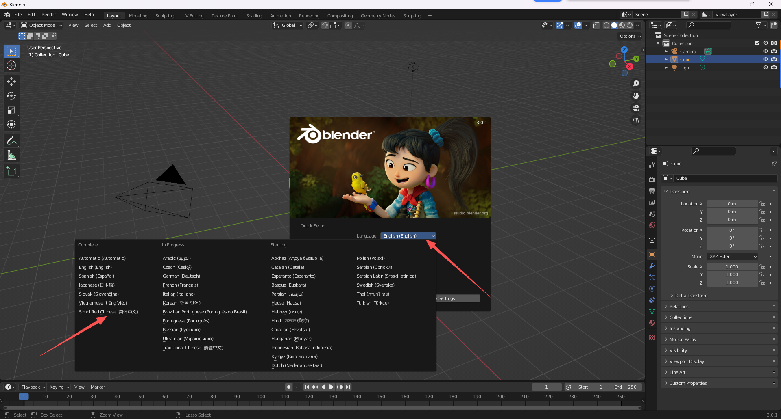The height and width of the screenshot is (419, 781).
Task: Adjust the Scale X value slider
Action: 732,266
